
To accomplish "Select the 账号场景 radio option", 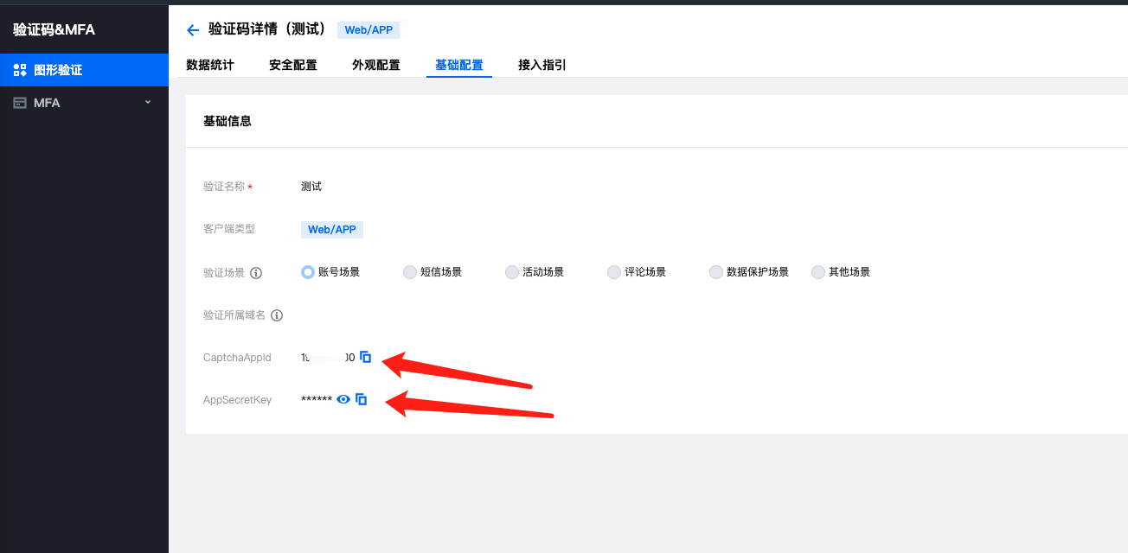I will click(x=307, y=272).
